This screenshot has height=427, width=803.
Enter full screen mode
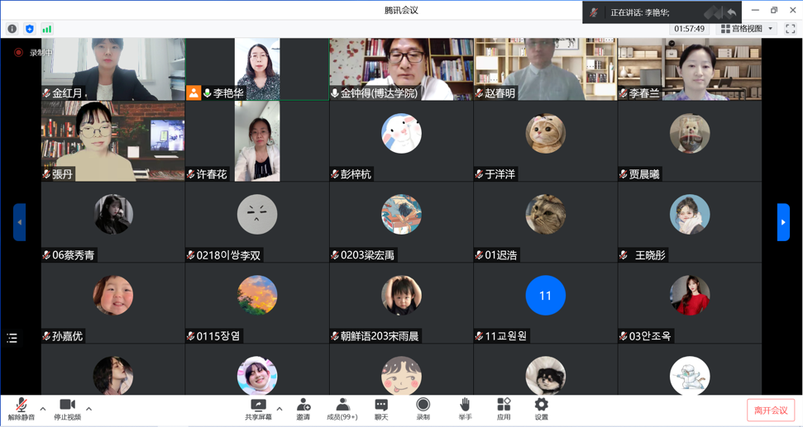click(790, 29)
